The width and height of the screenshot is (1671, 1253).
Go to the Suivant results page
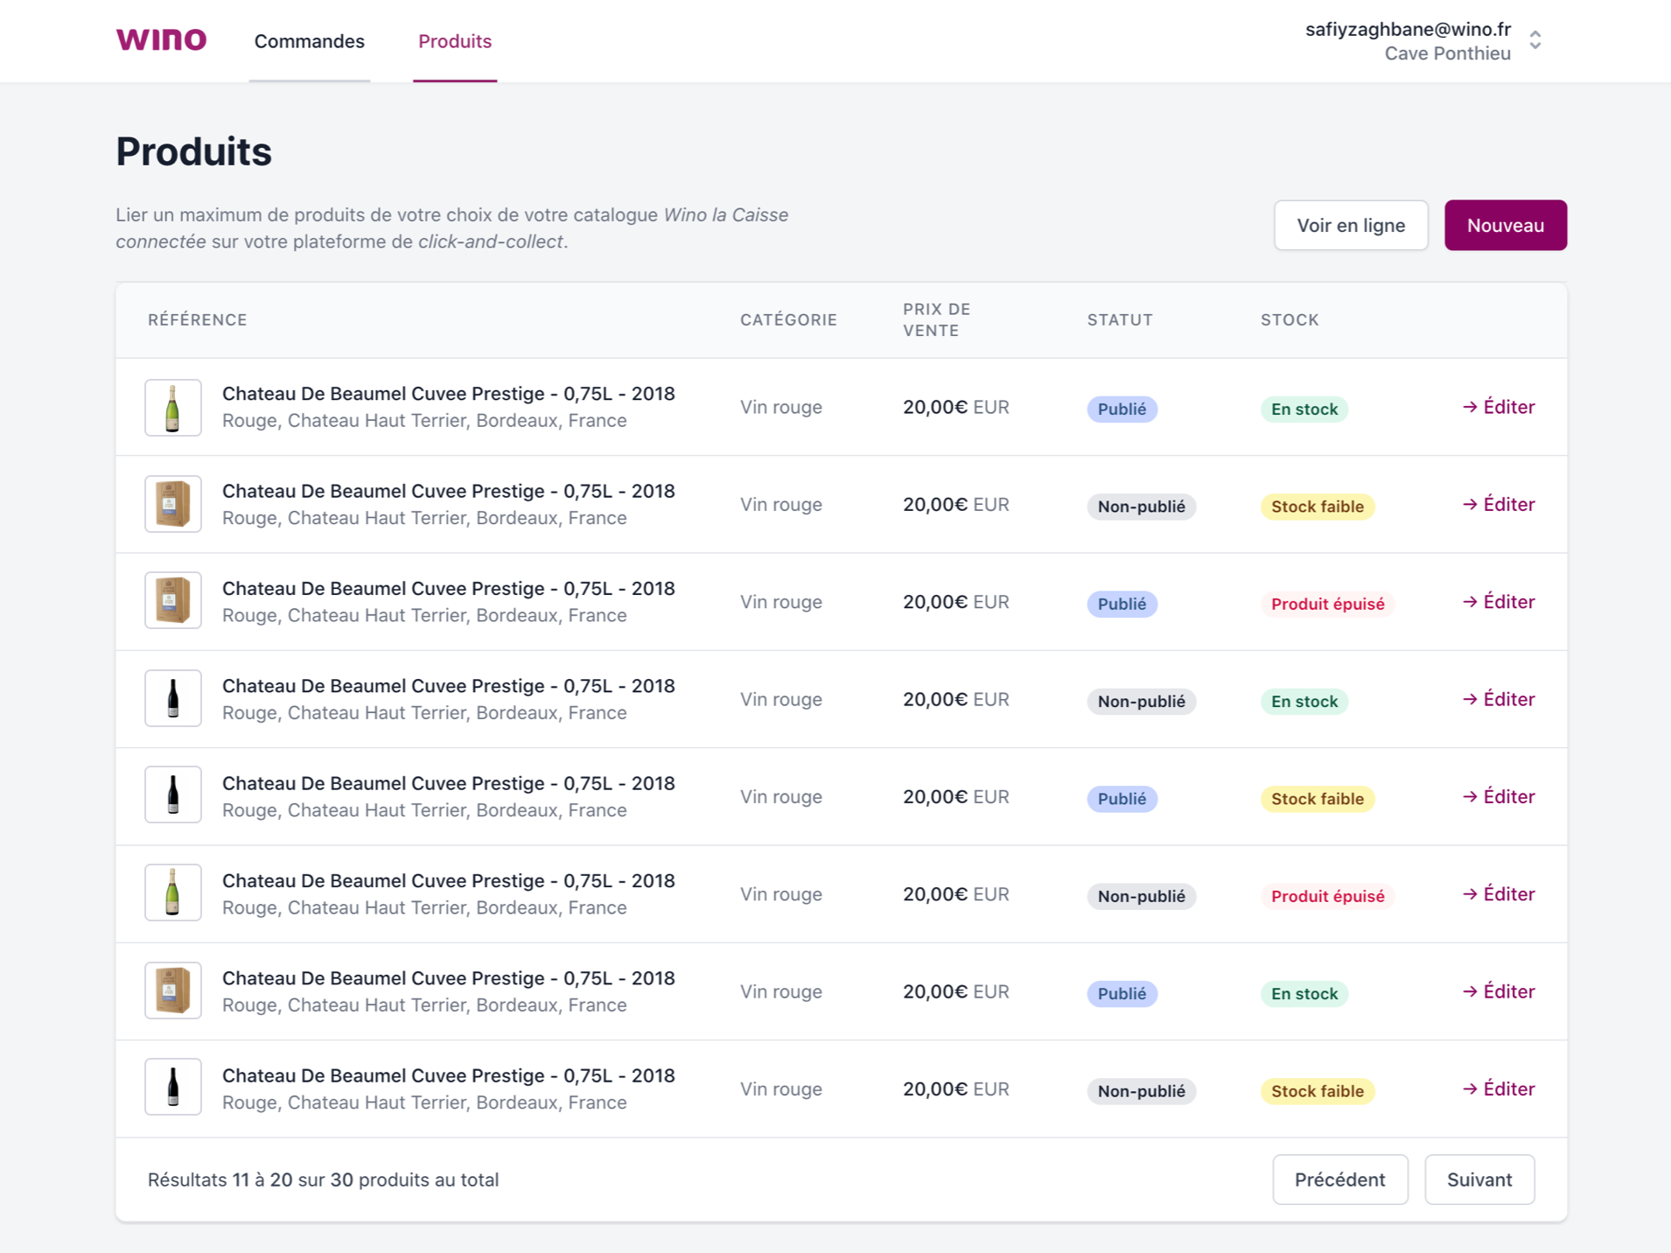(1479, 1179)
